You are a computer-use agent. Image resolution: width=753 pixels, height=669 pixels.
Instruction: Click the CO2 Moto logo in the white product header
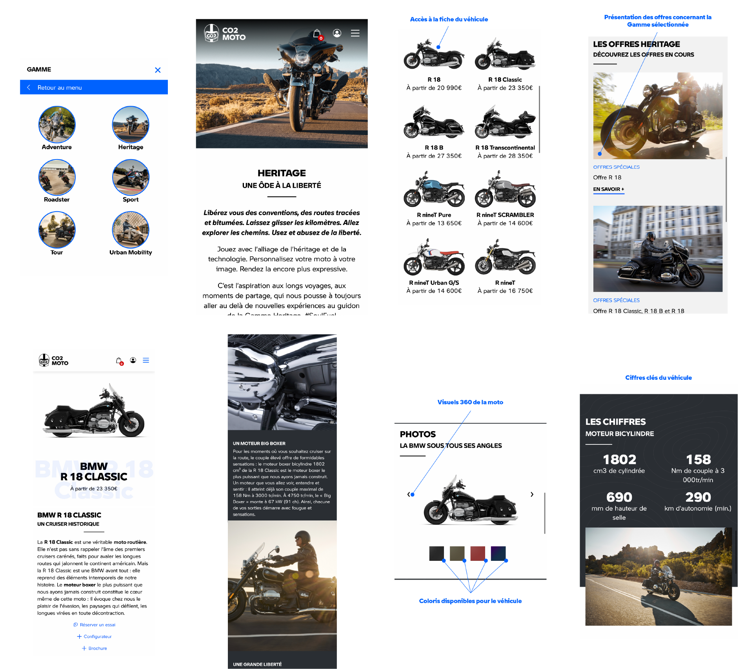coord(54,360)
